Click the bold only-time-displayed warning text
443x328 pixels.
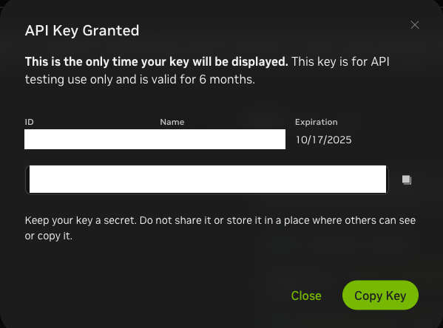[157, 62]
